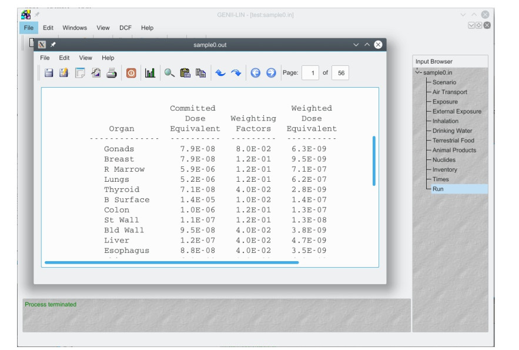Viewport: 519px width, 350px height.
Task: Click the clipboard paste icon
Action: [185, 73]
